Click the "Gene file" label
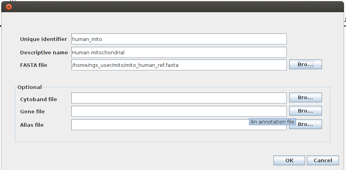The width and height of the screenshot is (346, 170). click(32, 112)
